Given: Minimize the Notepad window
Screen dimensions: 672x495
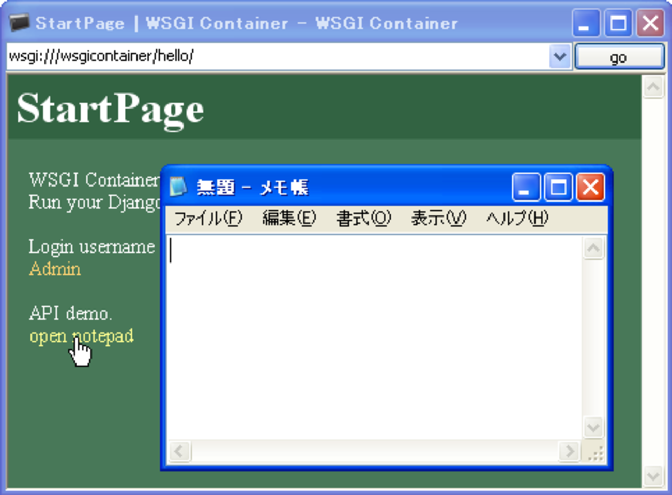Looking at the screenshot, I should (526, 187).
